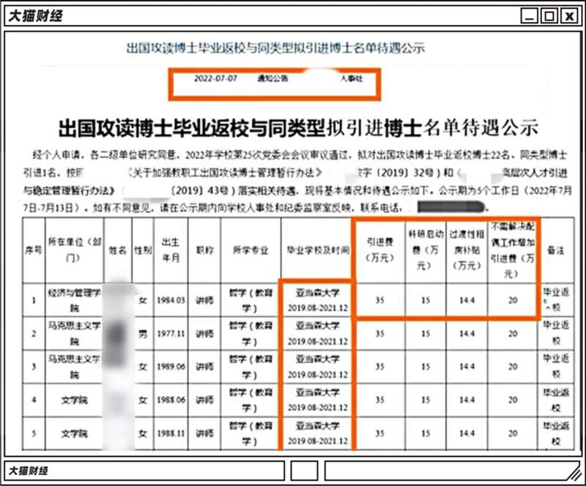Click the 姓名 column header

click(118, 250)
